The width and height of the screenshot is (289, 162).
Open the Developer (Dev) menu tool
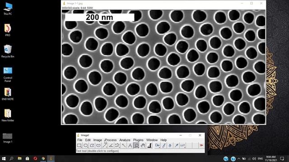pos(157,145)
